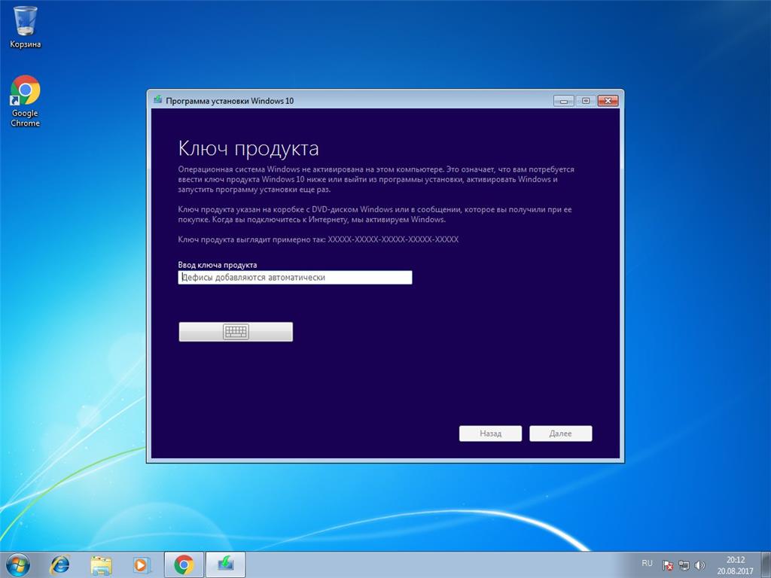Open the Recycle Bin (Корзина) desktop icon
This screenshot has width=771, height=578.
pos(25,27)
